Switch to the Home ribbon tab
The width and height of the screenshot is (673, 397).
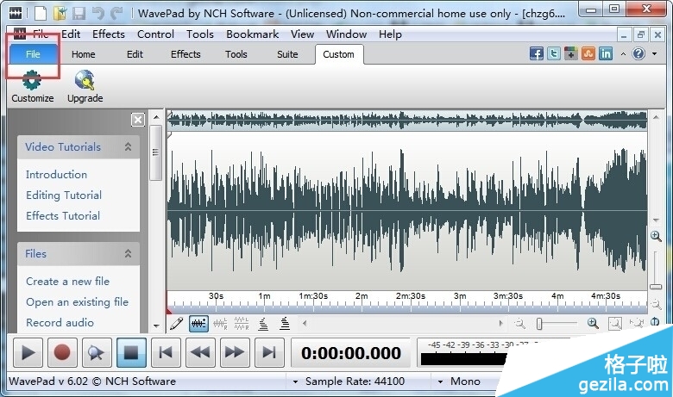click(84, 54)
